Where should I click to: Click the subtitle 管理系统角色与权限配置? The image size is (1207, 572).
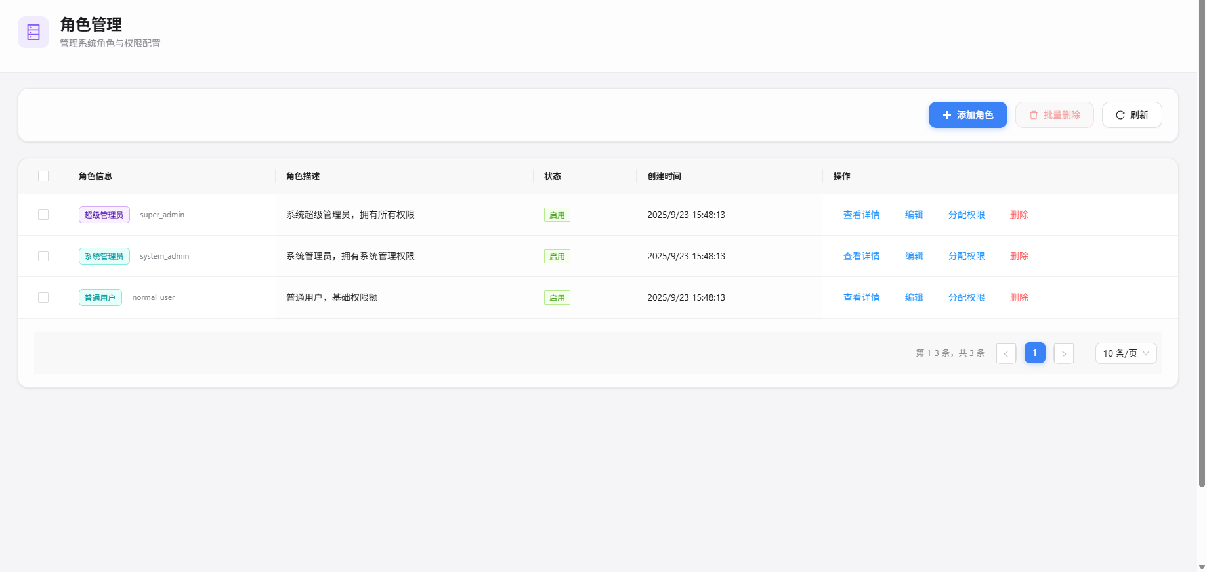pos(110,43)
